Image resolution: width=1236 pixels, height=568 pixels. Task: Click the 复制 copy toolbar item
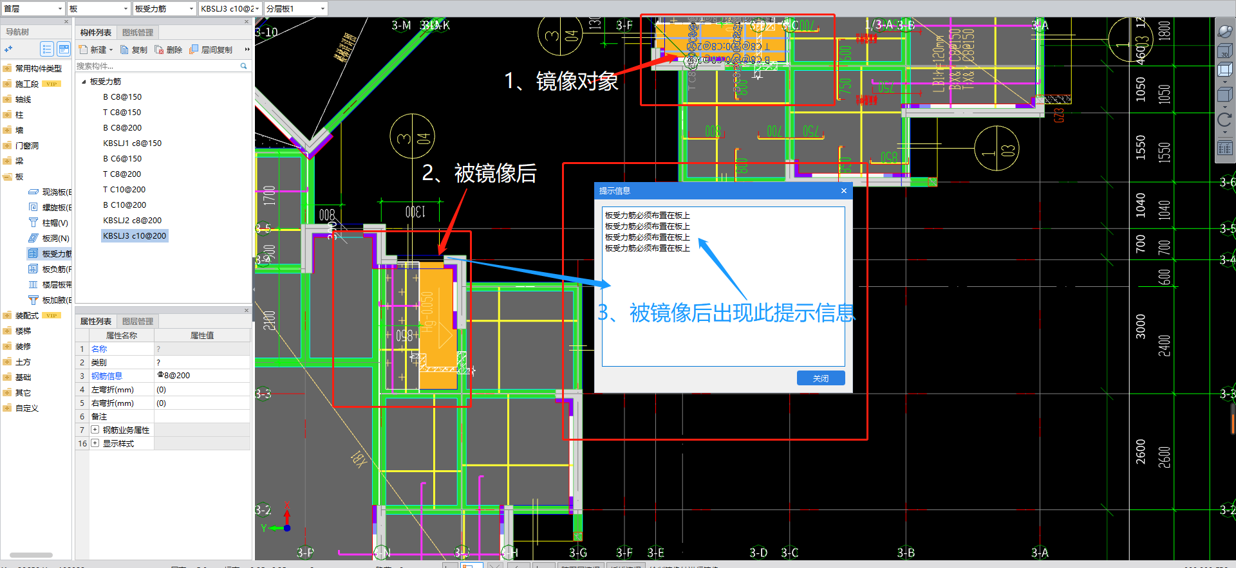click(x=134, y=50)
